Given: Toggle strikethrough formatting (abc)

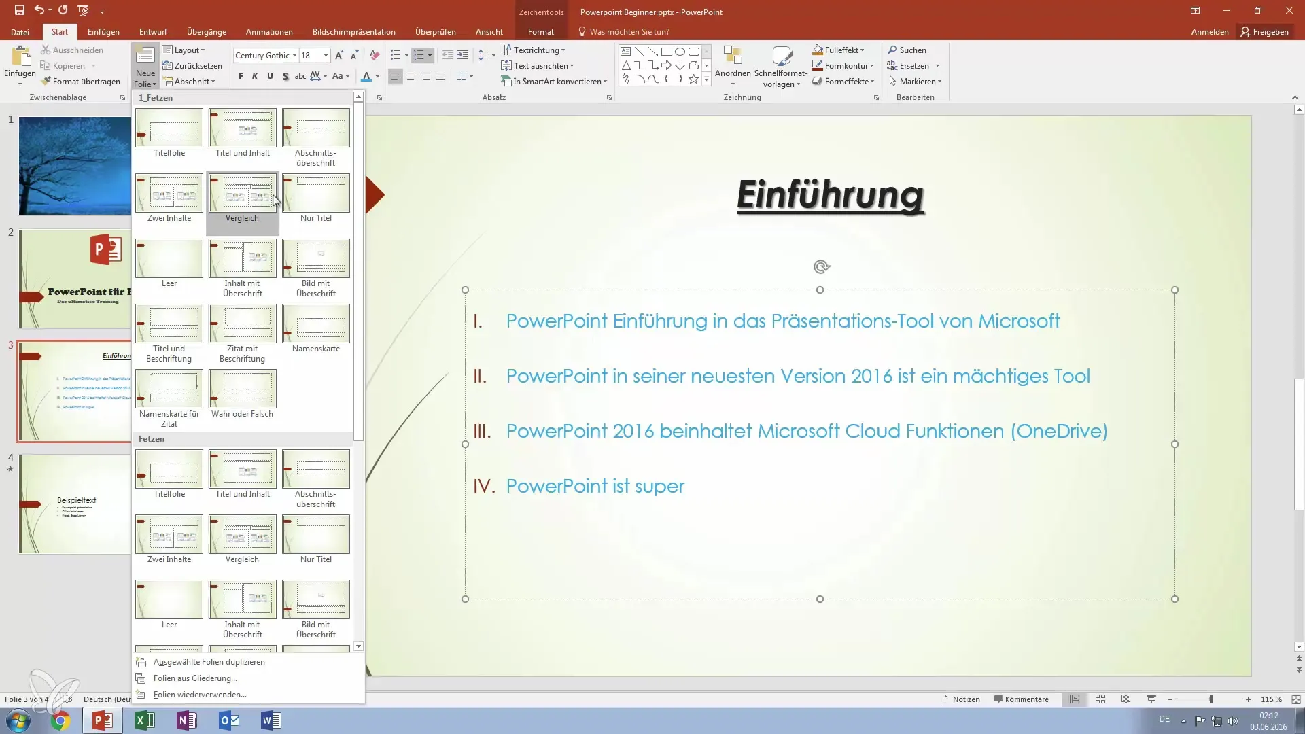Looking at the screenshot, I should click(300, 76).
